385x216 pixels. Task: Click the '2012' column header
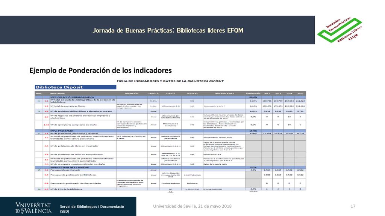[x=267, y=93]
